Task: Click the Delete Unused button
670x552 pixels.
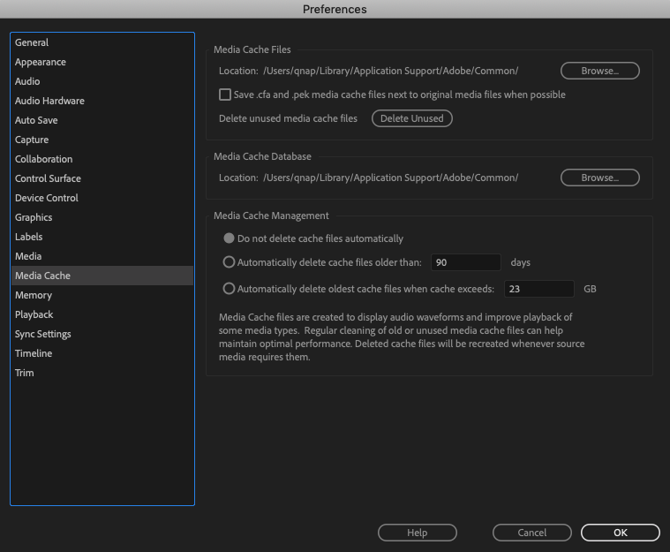Action: [x=412, y=118]
